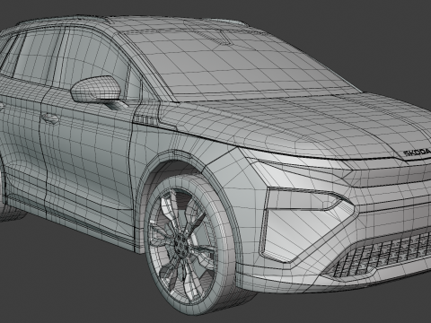Select the lower front grille mesh
The width and height of the screenshot is (431, 323).
coord(380,255)
